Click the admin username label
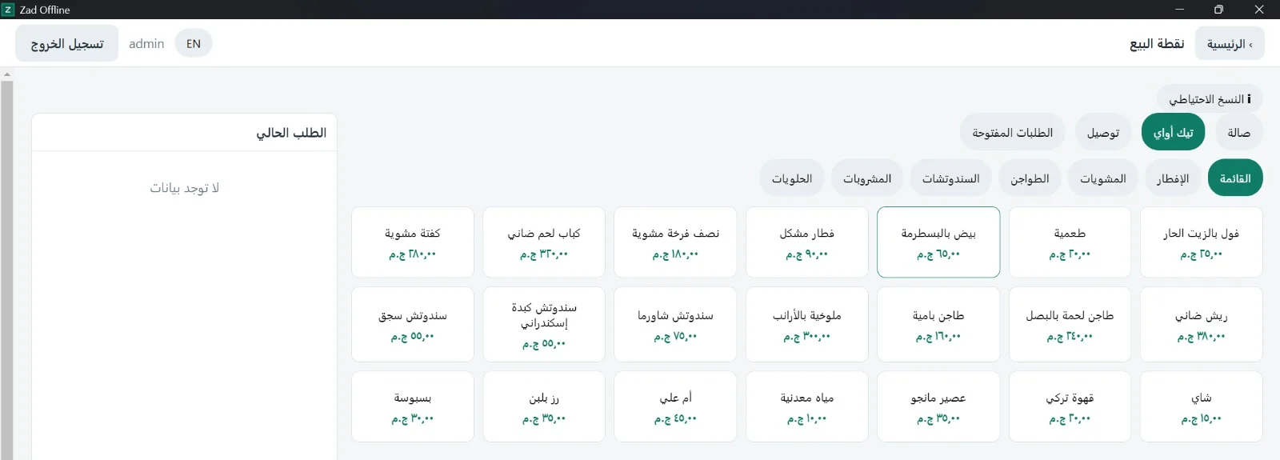Viewport: 1280px width, 460px height. click(146, 43)
